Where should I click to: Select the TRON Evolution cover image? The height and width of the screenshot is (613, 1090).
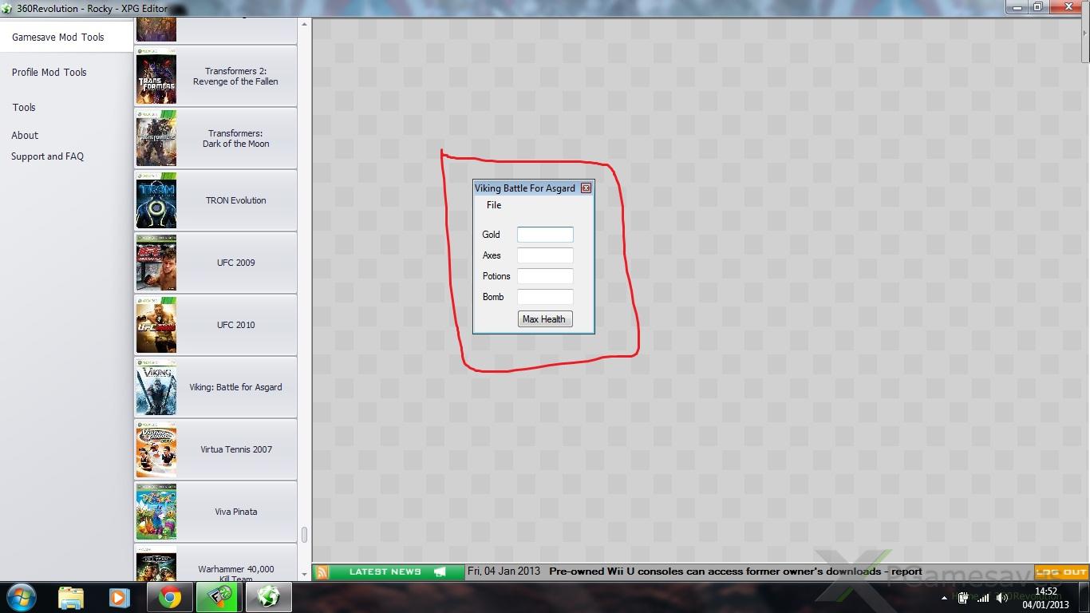156,200
